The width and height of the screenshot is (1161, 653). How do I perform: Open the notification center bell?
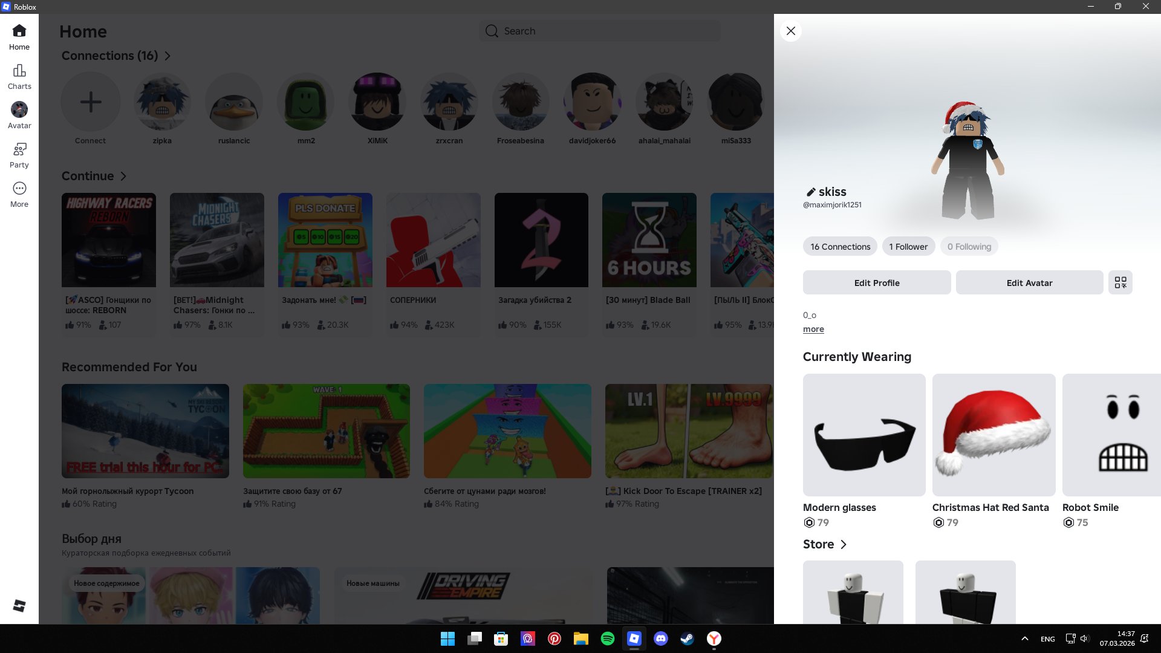(1144, 638)
